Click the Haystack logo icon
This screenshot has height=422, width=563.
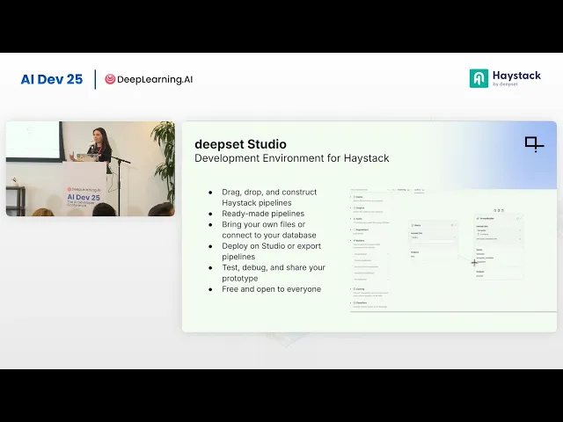point(479,78)
